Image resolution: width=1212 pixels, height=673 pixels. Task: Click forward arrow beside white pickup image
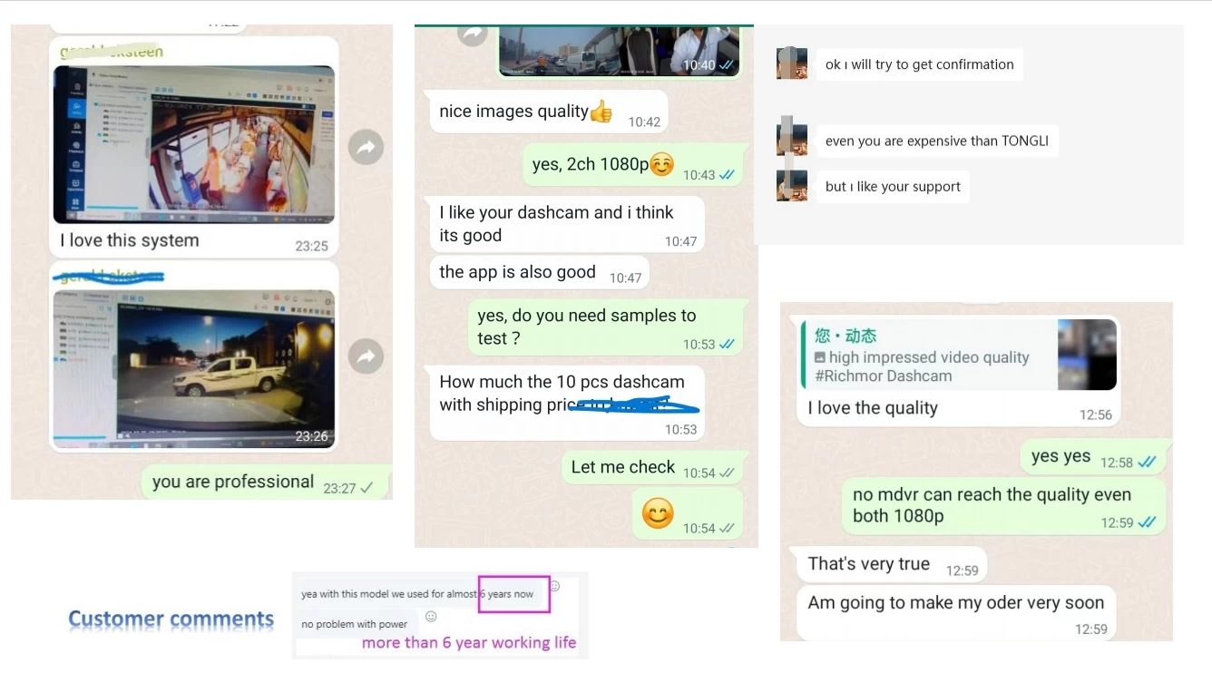pos(366,357)
